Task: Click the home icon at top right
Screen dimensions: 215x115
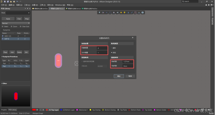Action: [206, 5]
